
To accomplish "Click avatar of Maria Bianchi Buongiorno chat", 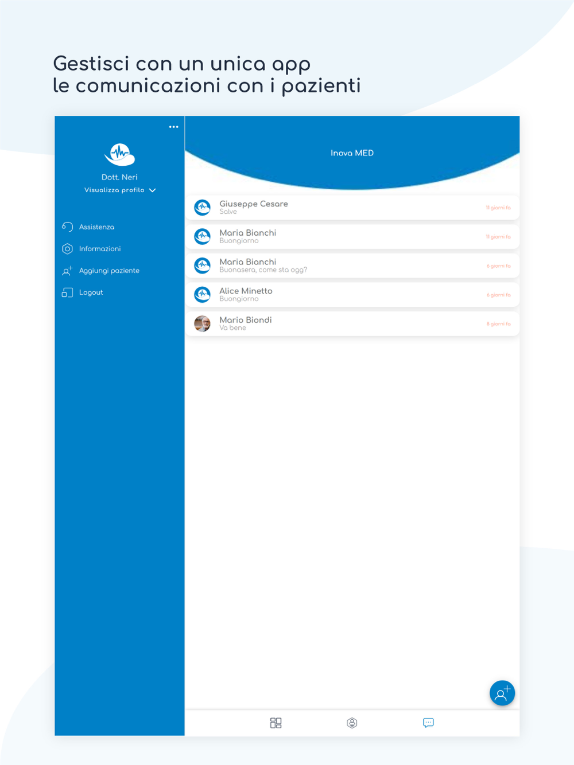I will coord(202,236).
